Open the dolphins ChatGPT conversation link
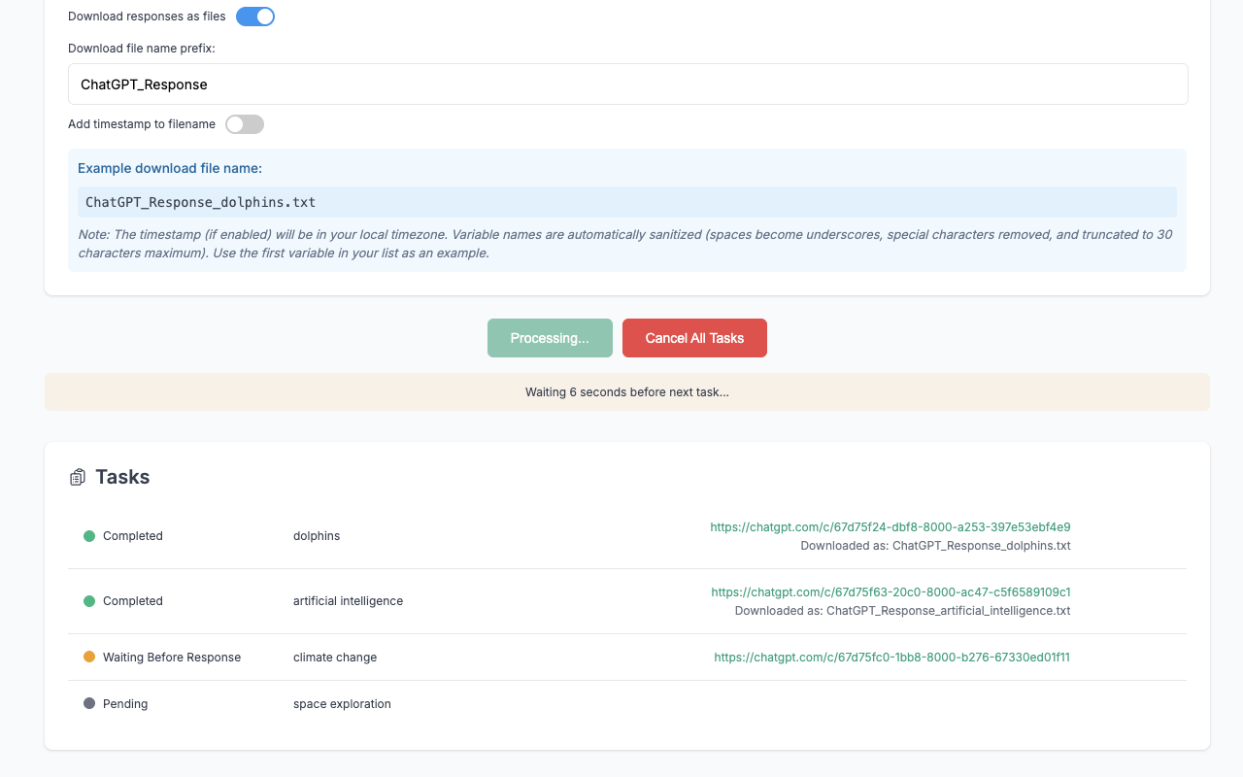The image size is (1243, 777). pyautogui.click(x=890, y=527)
